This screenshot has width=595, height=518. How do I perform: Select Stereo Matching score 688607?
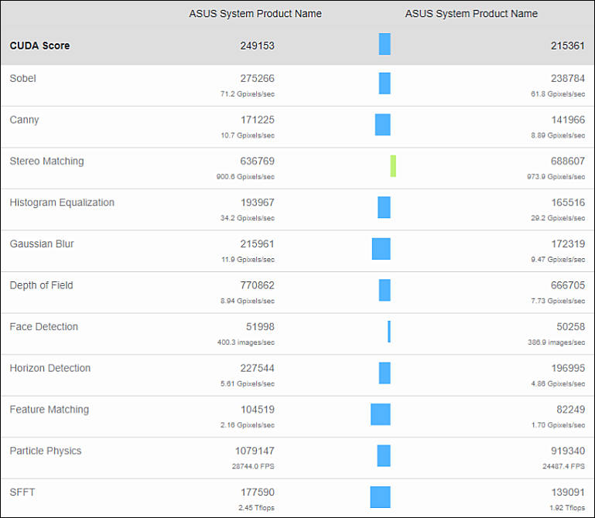[568, 161]
